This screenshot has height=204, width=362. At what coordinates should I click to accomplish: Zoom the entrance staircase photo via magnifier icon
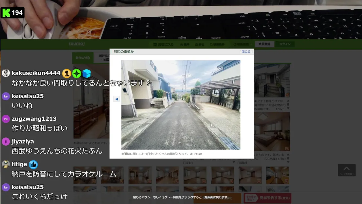[287, 95]
